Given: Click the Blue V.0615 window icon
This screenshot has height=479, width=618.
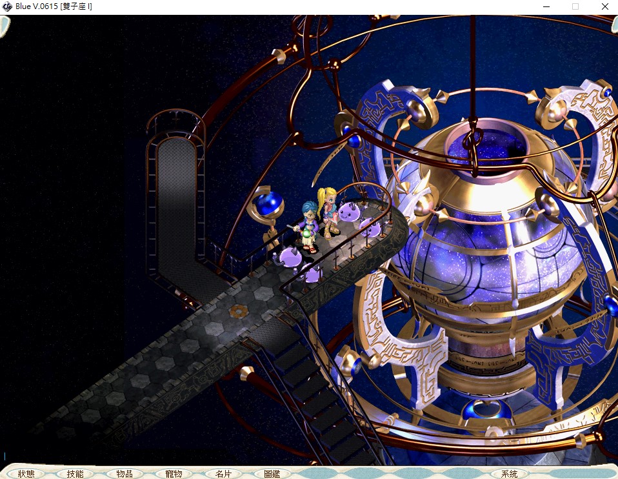Looking at the screenshot, I should (7, 6).
